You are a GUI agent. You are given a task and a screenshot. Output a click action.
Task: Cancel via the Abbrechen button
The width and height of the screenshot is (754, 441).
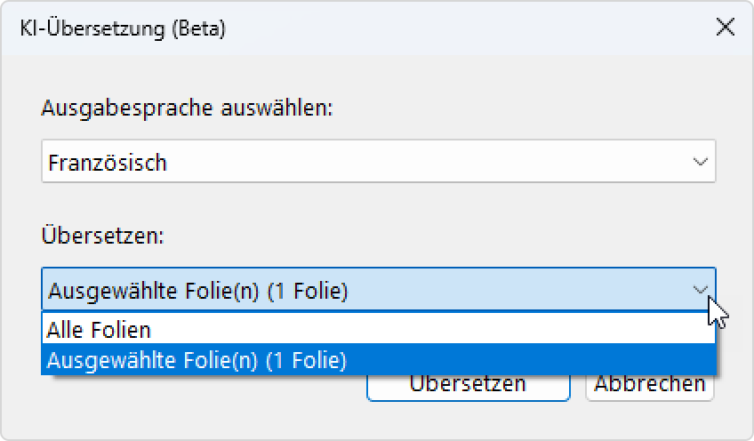(650, 387)
